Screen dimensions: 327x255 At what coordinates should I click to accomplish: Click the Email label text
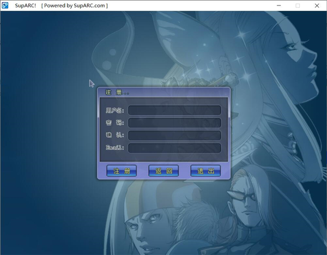click(x=115, y=148)
